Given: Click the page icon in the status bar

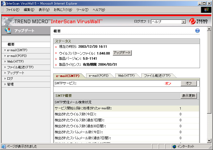Looking at the screenshot, I should tap(4, 146).
